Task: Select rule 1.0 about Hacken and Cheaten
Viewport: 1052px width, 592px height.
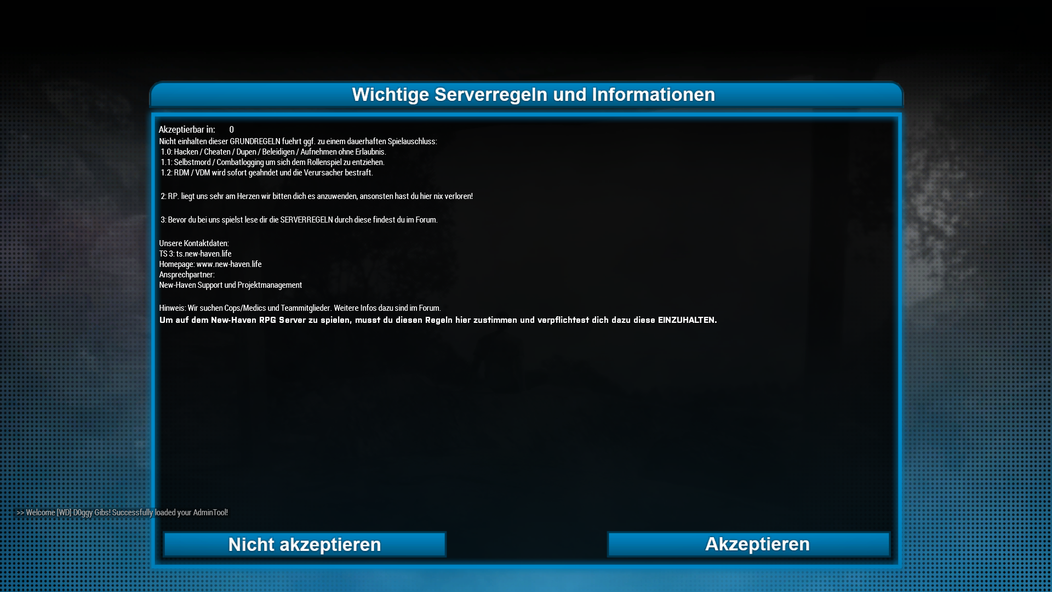Action: (273, 152)
